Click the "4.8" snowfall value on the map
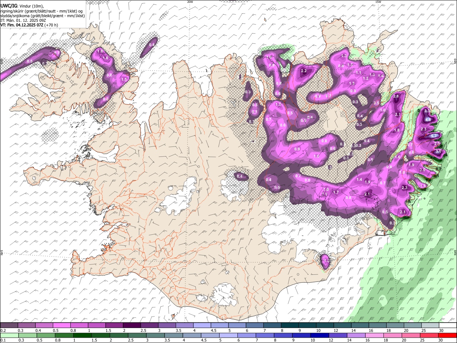The width and height of the screenshot is (457, 343). [x=428, y=120]
